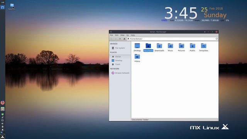Open the Pictures folder icon
247x139 pixels.
tap(181, 46)
